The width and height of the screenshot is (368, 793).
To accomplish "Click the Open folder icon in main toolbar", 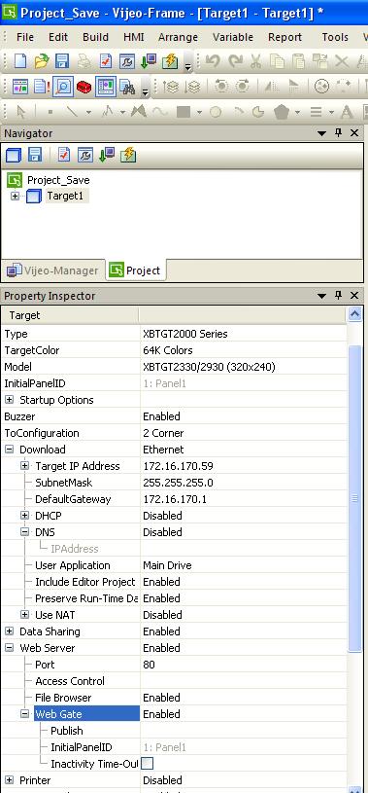I will 42,61.
